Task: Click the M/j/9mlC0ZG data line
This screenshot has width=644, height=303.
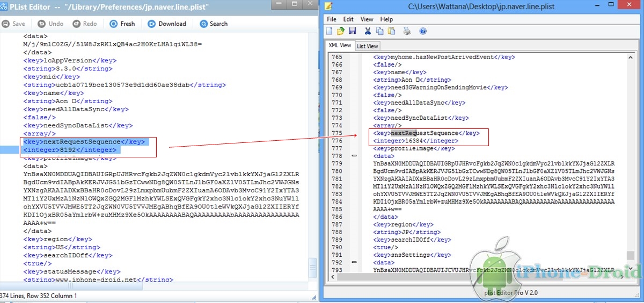Action: coord(113,44)
